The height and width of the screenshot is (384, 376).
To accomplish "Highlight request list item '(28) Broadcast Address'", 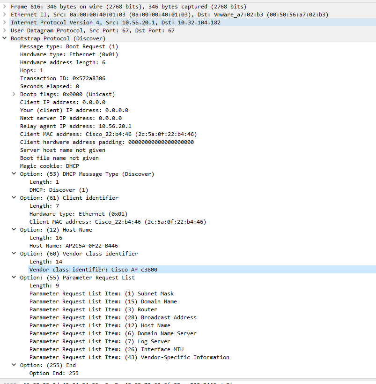I will (113, 317).
